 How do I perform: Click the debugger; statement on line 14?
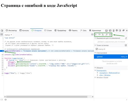(x=12, y=62)
